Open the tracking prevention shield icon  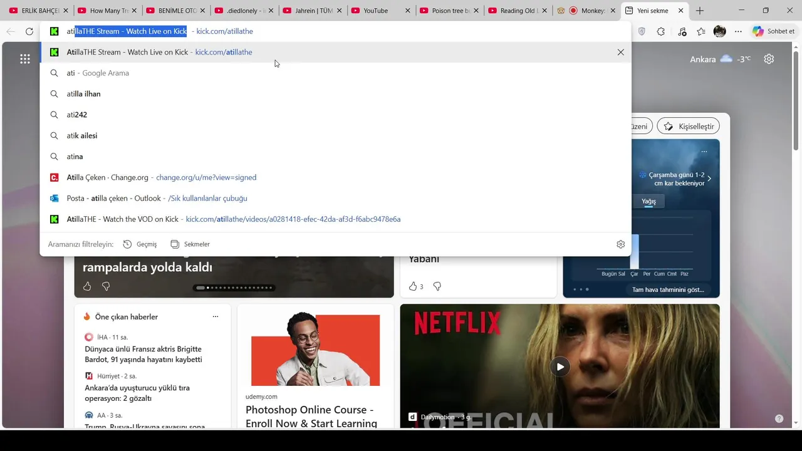click(642, 31)
